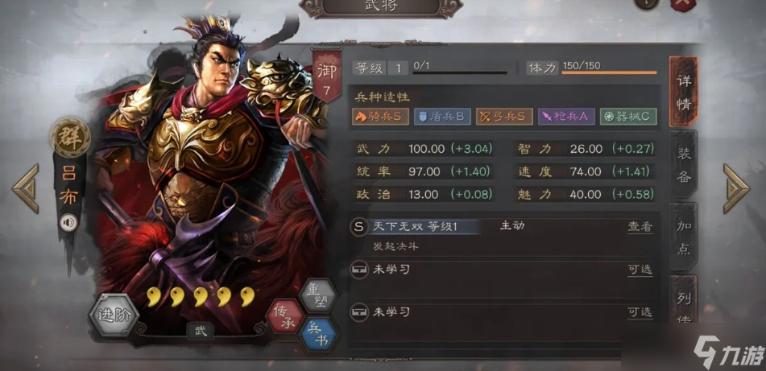Click 可选 on first unlearned skill slot

(x=640, y=270)
